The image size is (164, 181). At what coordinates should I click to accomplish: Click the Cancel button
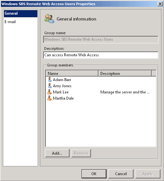[121, 174]
